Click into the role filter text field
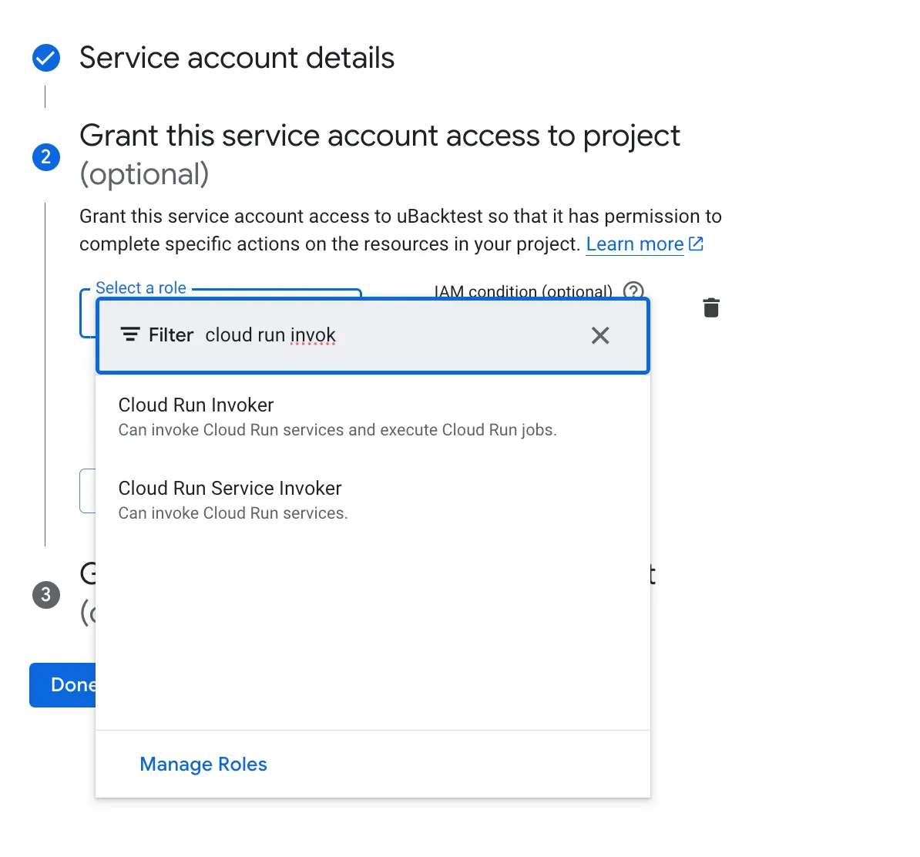This screenshot has height=857, width=920. pyautogui.click(x=385, y=335)
